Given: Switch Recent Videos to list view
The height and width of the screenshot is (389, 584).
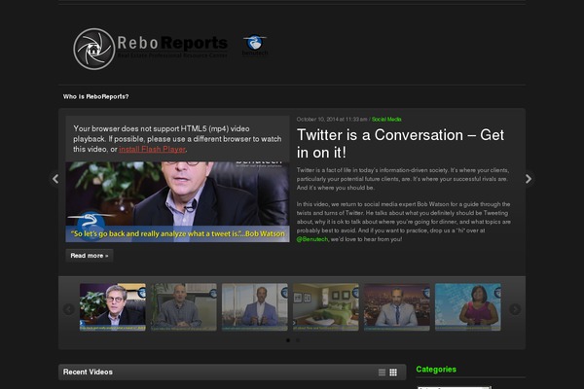Looking at the screenshot, I should click(382, 372).
